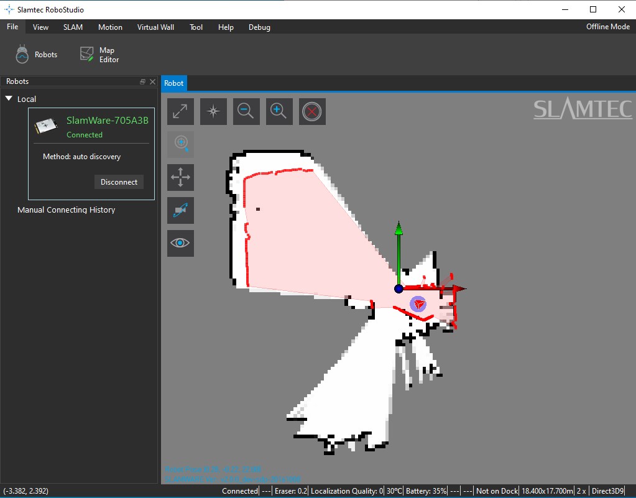Open the Debug menu
636x498 pixels.
pyautogui.click(x=259, y=27)
